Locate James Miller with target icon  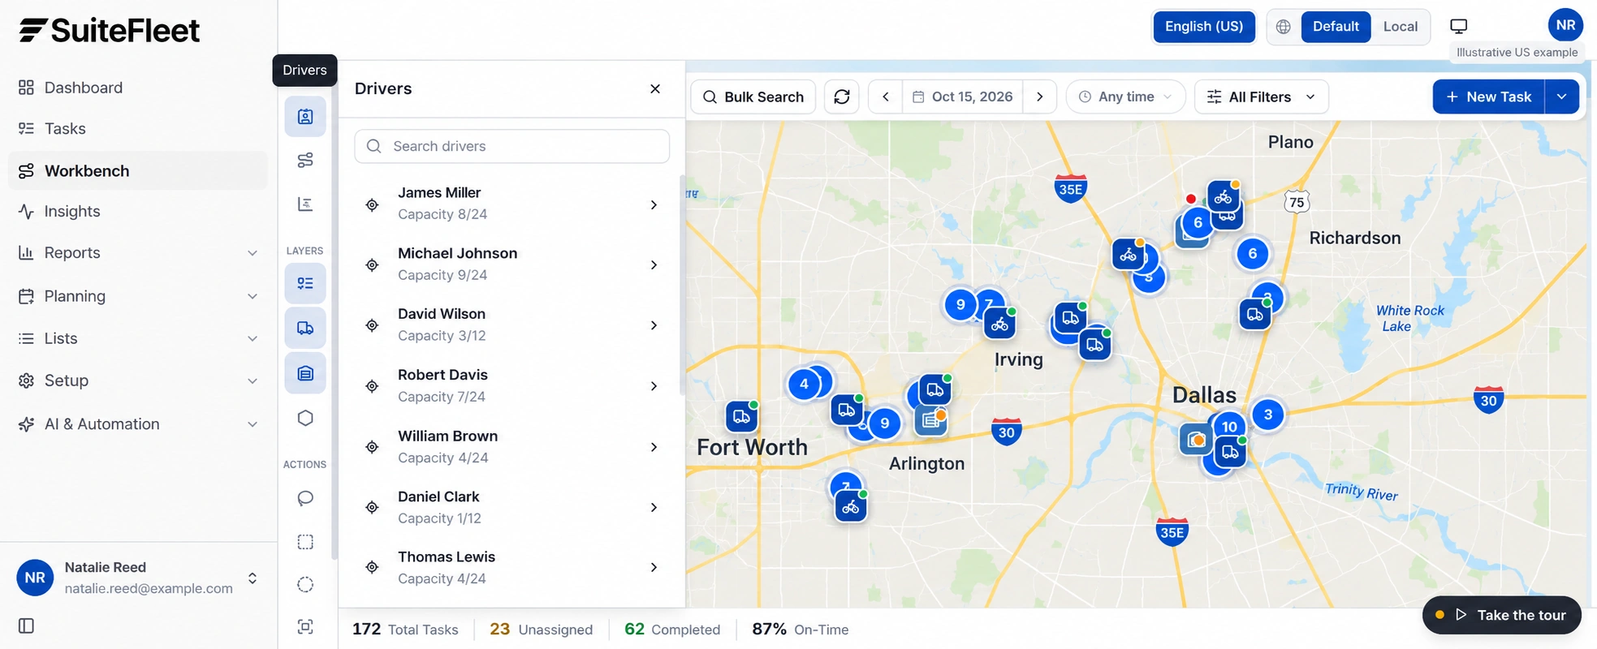(x=372, y=204)
